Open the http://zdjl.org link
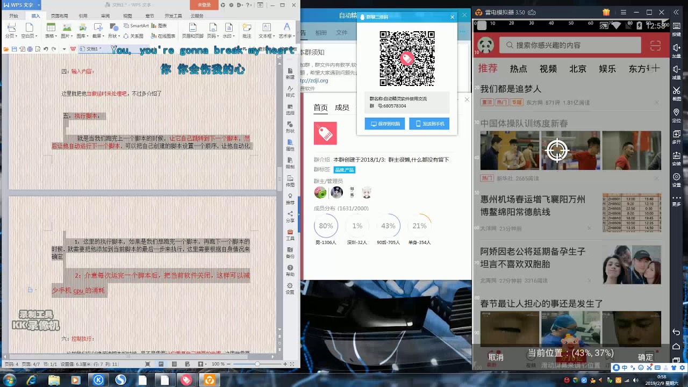 coord(314,81)
